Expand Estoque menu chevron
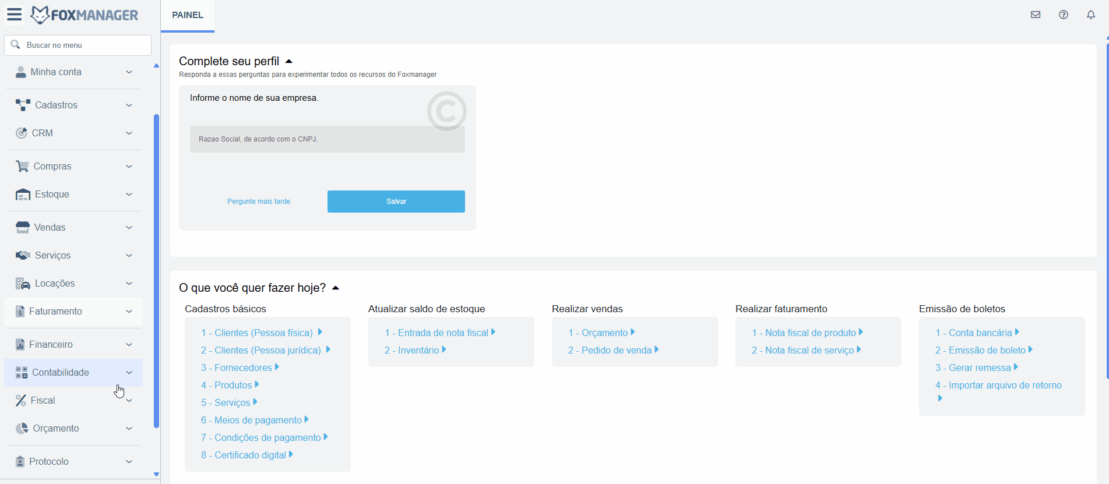This screenshot has height=484, width=1109. coord(129,194)
